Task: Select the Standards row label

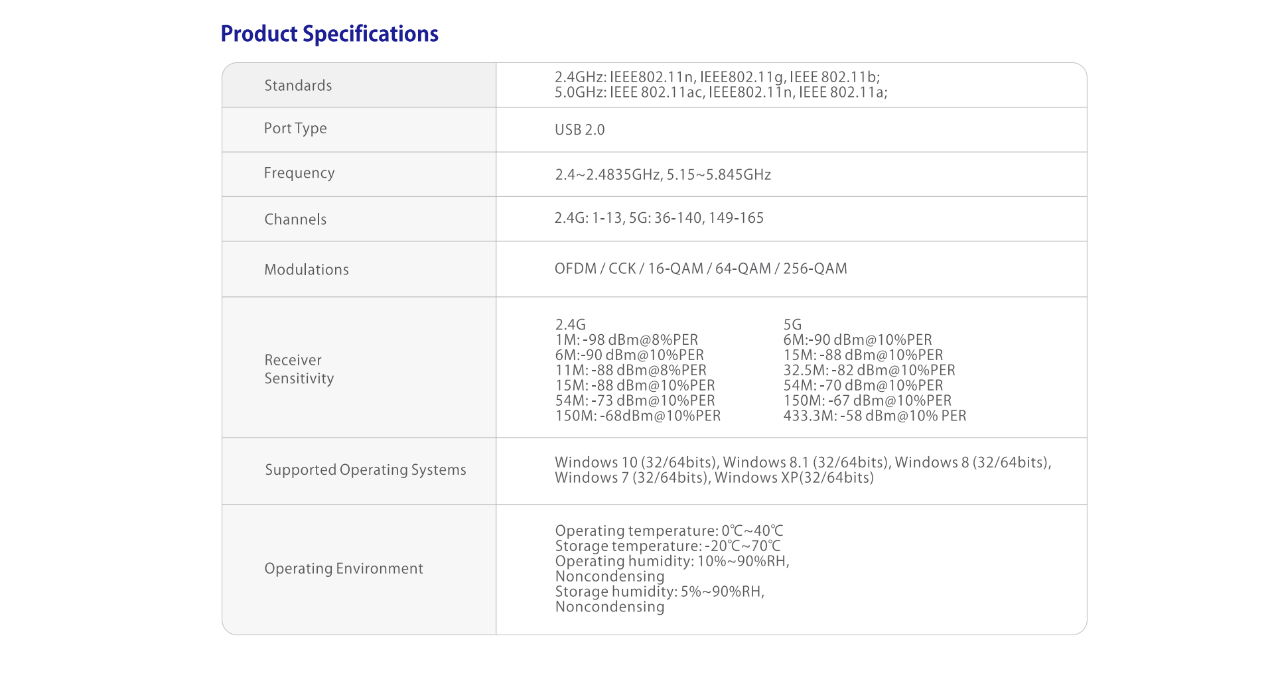Action: pos(298,86)
